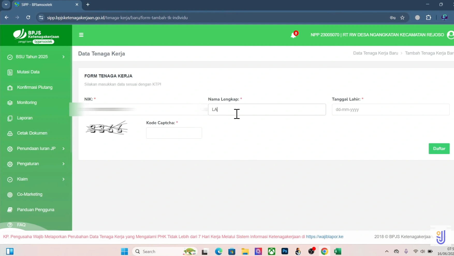This screenshot has height=256, width=454.
Task: Open the FAQ section
Action: [x=21, y=225]
